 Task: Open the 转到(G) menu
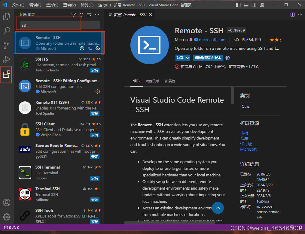click(87, 5)
